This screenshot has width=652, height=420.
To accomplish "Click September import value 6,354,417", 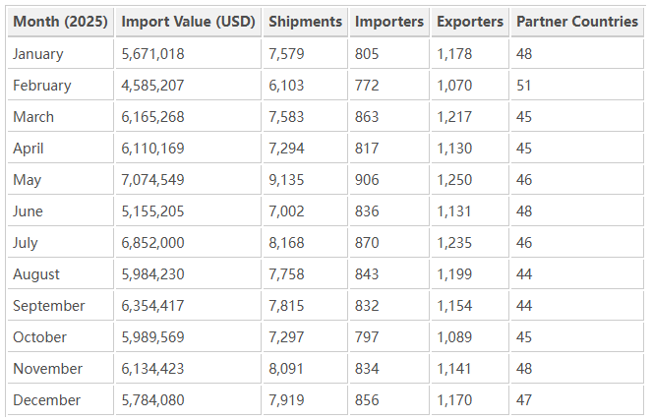I will 152,306.
